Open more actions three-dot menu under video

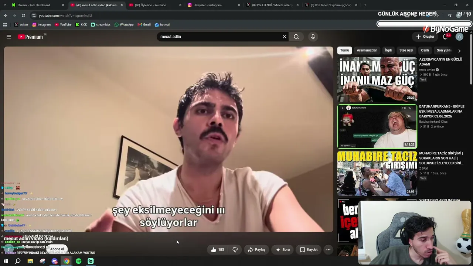(x=328, y=250)
